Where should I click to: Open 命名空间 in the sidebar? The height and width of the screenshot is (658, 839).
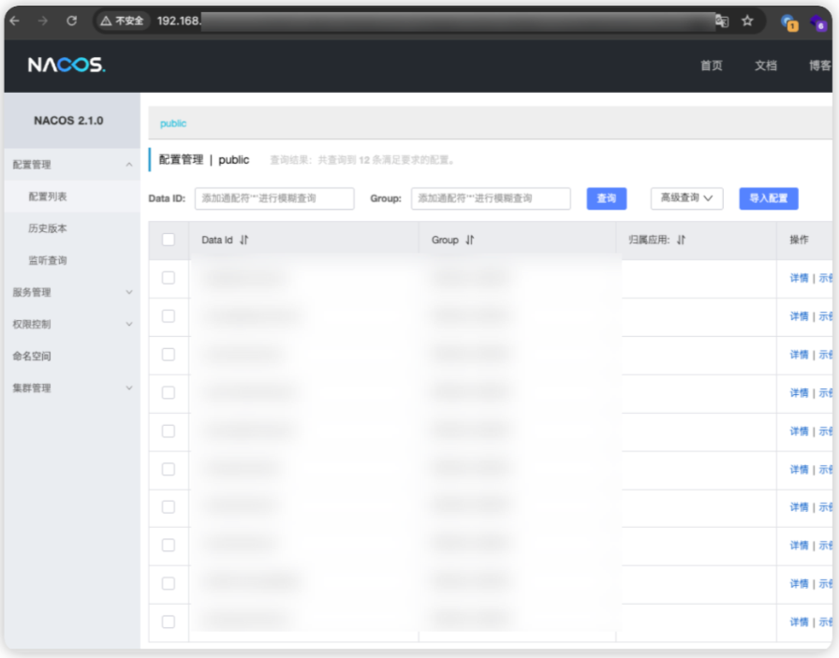[32, 357]
